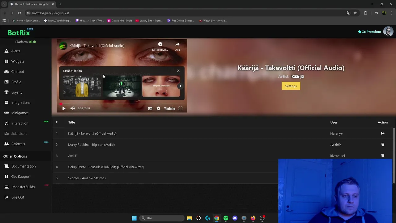Click user Naranye in the list
The height and width of the screenshot is (223, 396).
pos(336,133)
